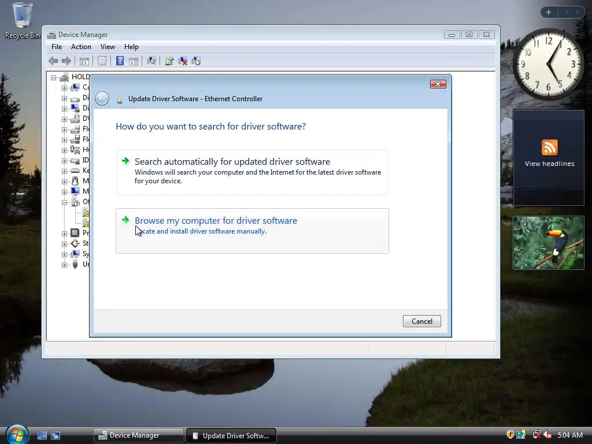
Task: Open the Recycle Bin desktop icon
Action: (23, 21)
